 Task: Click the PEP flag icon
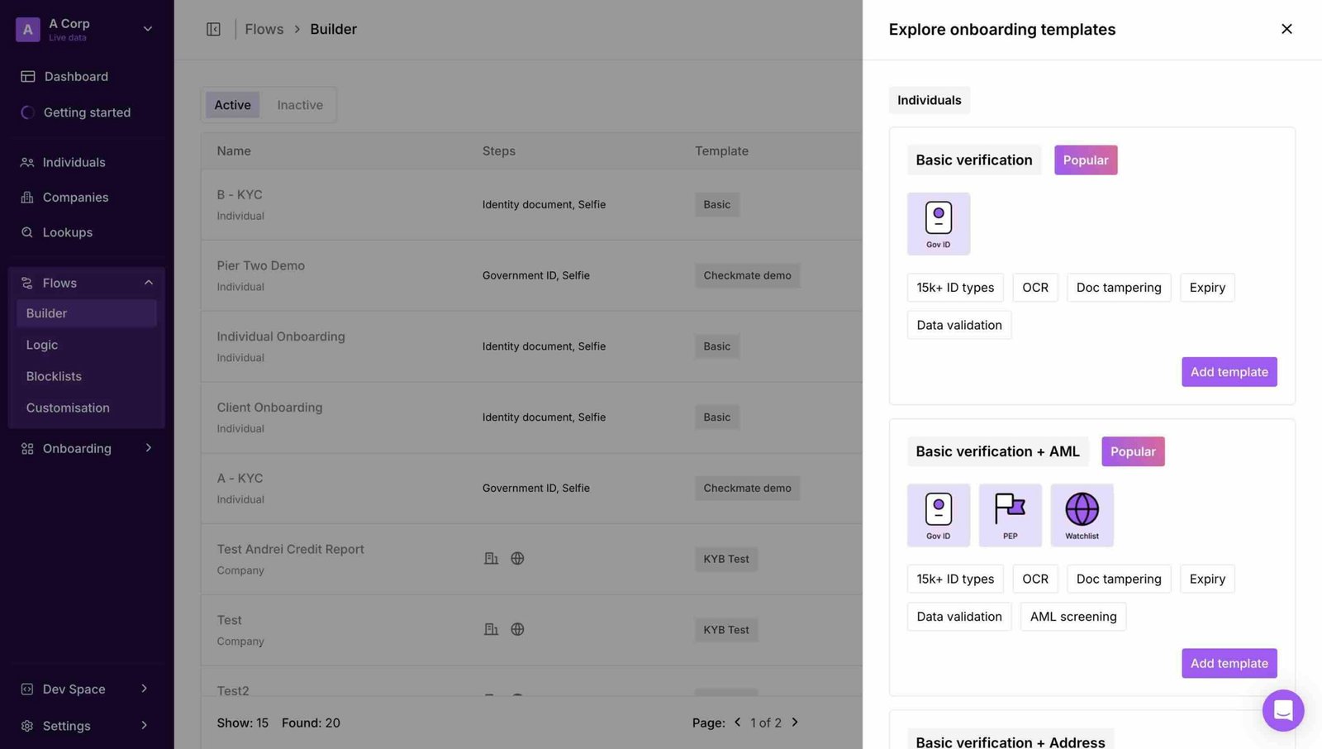[x=1010, y=515]
